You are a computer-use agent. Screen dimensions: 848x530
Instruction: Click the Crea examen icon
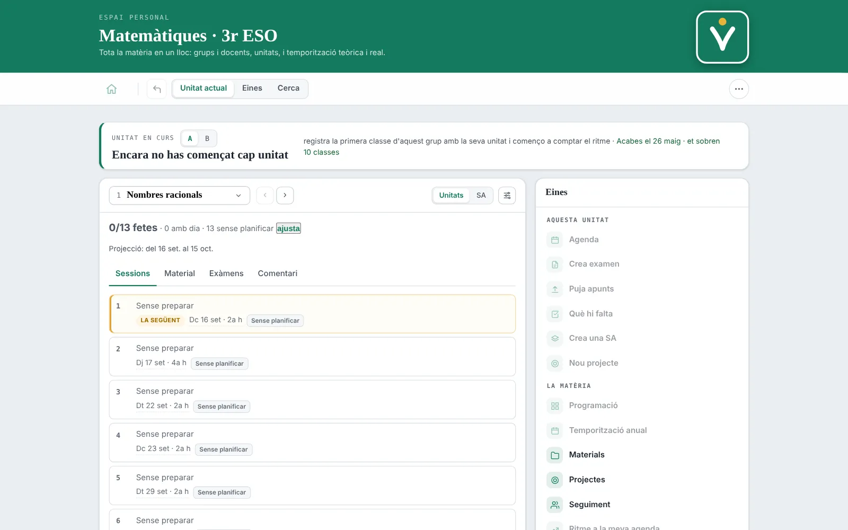pyautogui.click(x=555, y=264)
